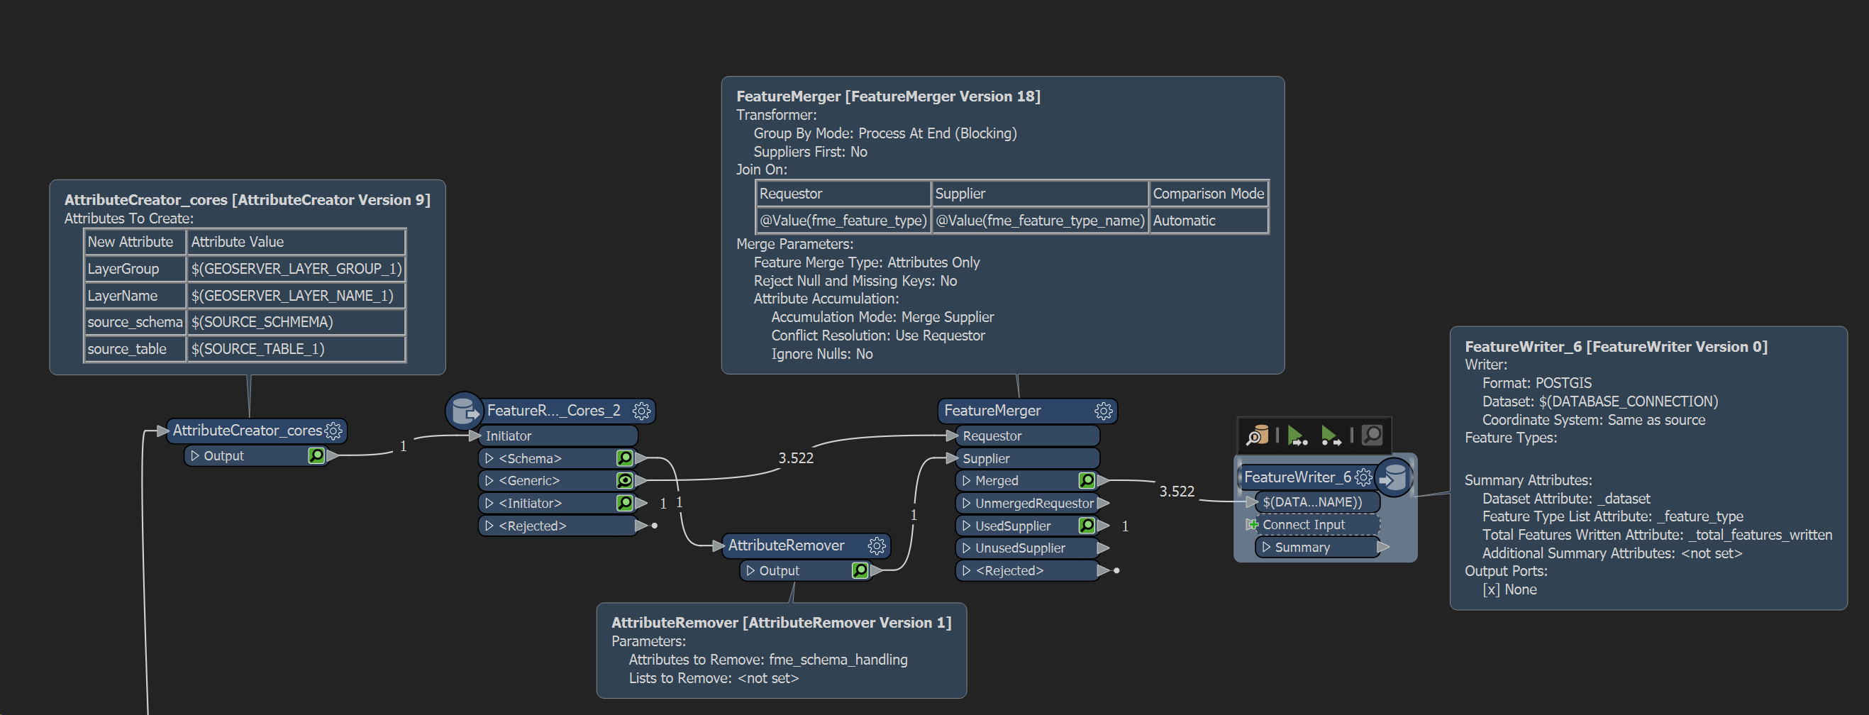Click the Supplier input port
Image resolution: width=1869 pixels, height=715 pixels.
pyautogui.click(x=1027, y=459)
